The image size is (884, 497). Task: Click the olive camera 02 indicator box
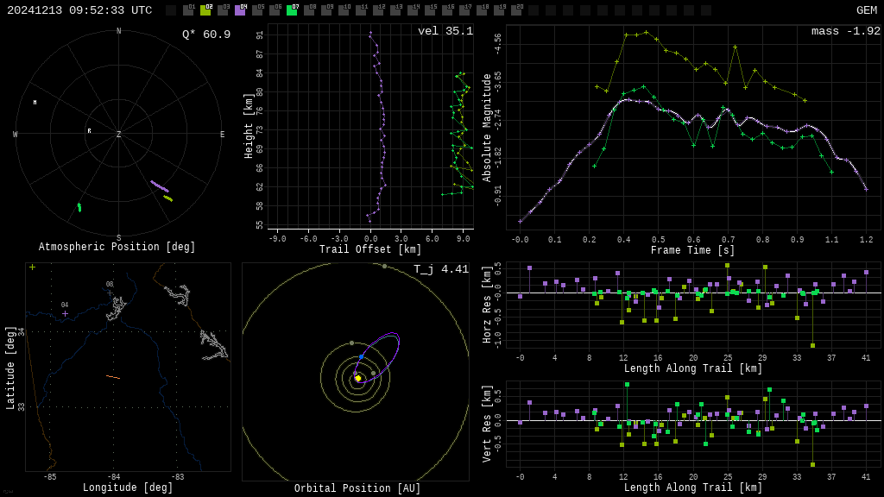205,10
